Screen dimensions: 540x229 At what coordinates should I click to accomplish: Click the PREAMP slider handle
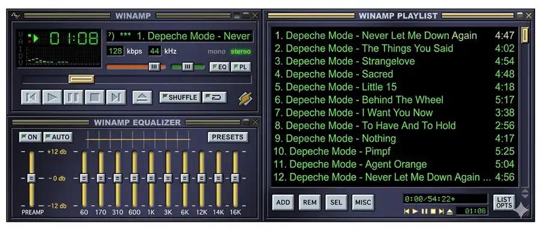32,178
